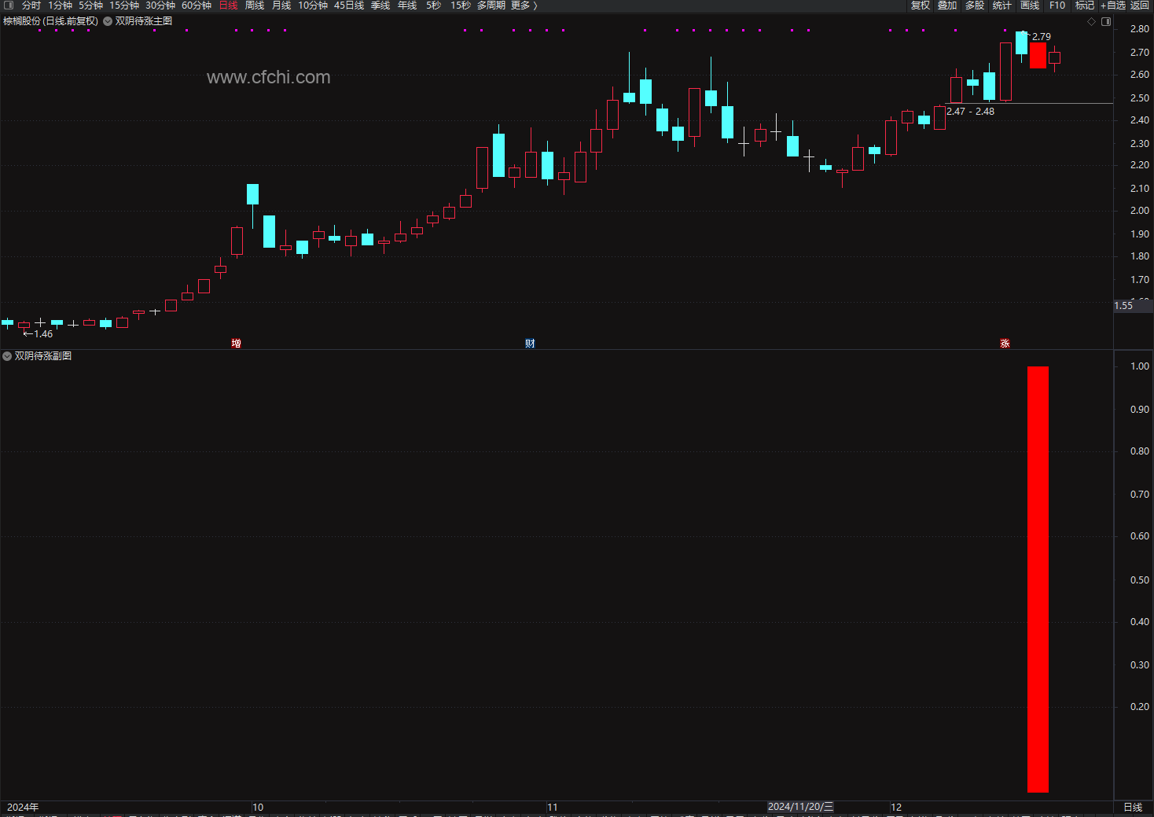Image resolution: width=1154 pixels, height=817 pixels.
Task: Select the 5分钟 period tab
Action: (90, 6)
